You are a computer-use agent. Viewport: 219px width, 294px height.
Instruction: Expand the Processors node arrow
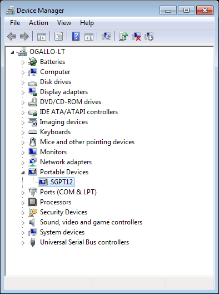click(x=23, y=203)
